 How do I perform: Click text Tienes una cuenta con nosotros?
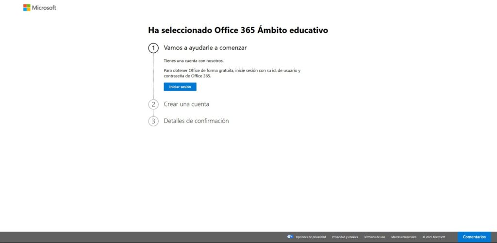point(194,61)
